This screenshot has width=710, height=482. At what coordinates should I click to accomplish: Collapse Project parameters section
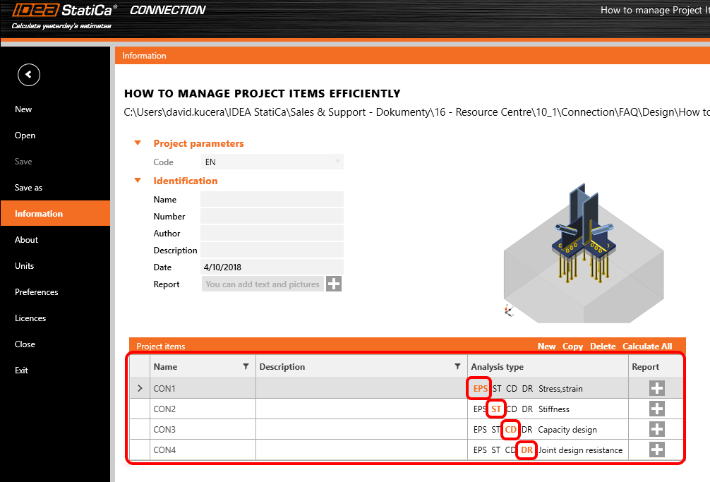tap(138, 143)
